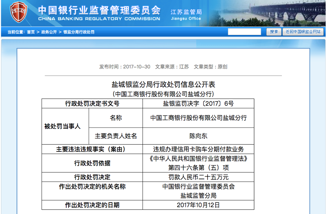Click the 当前位置 label

[x=16, y=32]
